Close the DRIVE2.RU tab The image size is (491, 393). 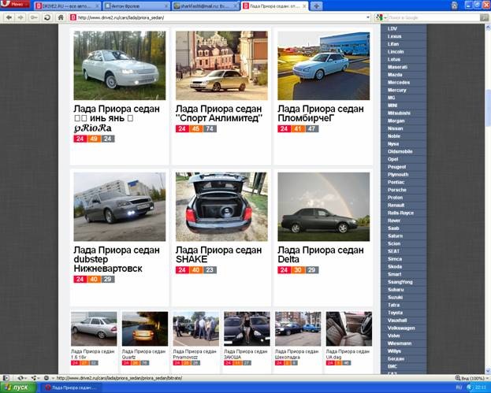(97, 6)
